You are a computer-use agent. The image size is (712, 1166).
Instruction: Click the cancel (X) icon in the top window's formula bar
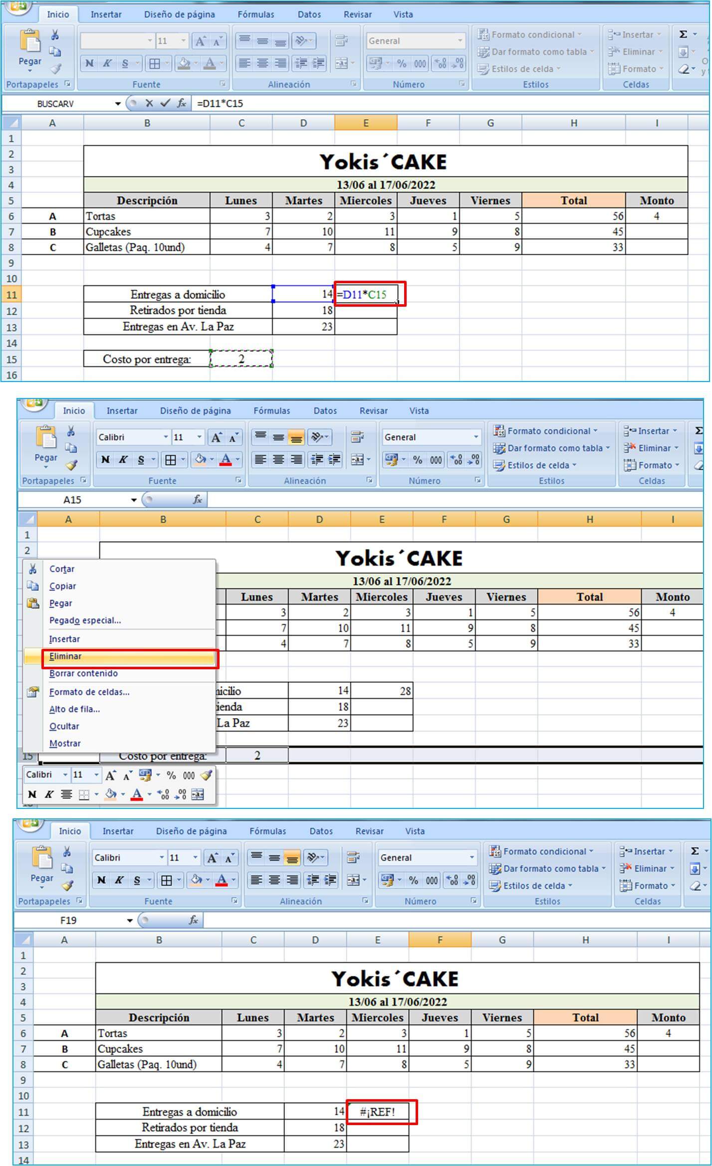tap(149, 103)
